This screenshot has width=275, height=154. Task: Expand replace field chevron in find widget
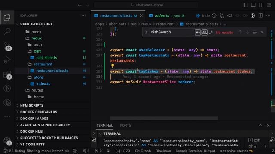(x=146, y=32)
